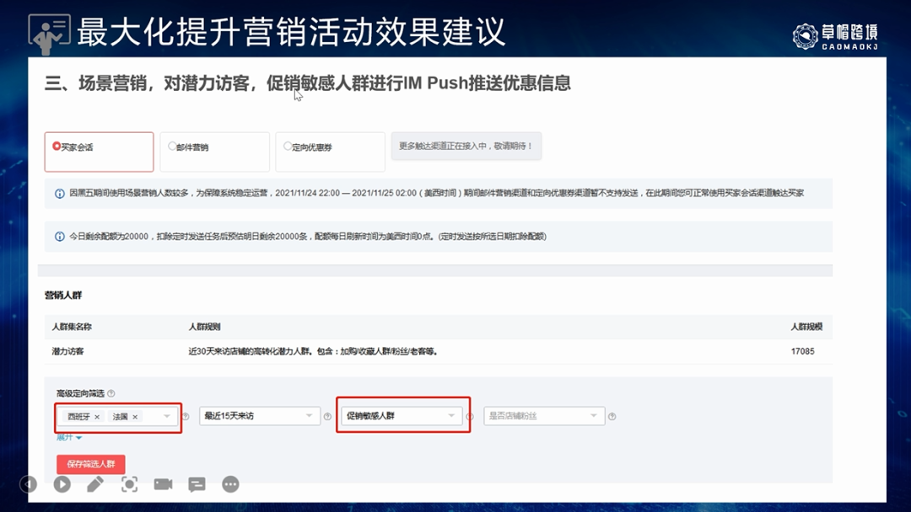Click the audience size value 17085
This screenshot has width=911, height=512.
tap(802, 351)
